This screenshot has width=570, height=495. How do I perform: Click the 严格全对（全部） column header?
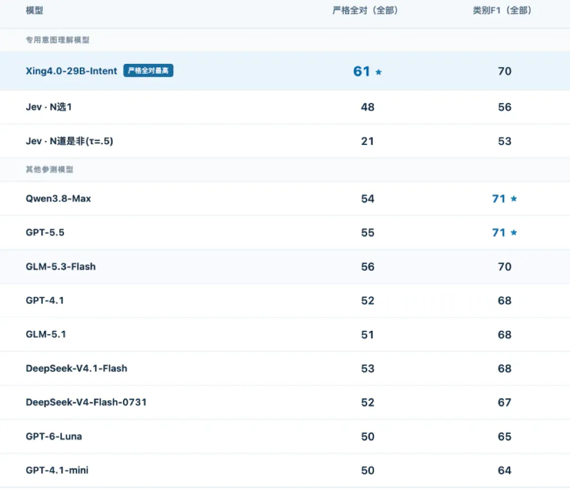pyautogui.click(x=365, y=10)
